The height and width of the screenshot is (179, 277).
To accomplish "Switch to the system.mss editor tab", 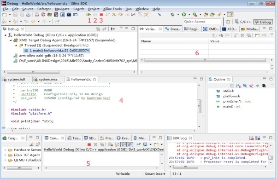I will (x=48, y=79).
